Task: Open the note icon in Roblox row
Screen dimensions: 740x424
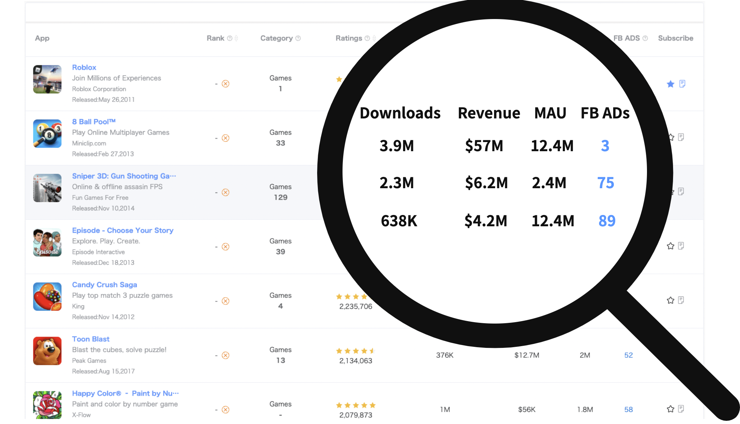Action: click(x=682, y=84)
